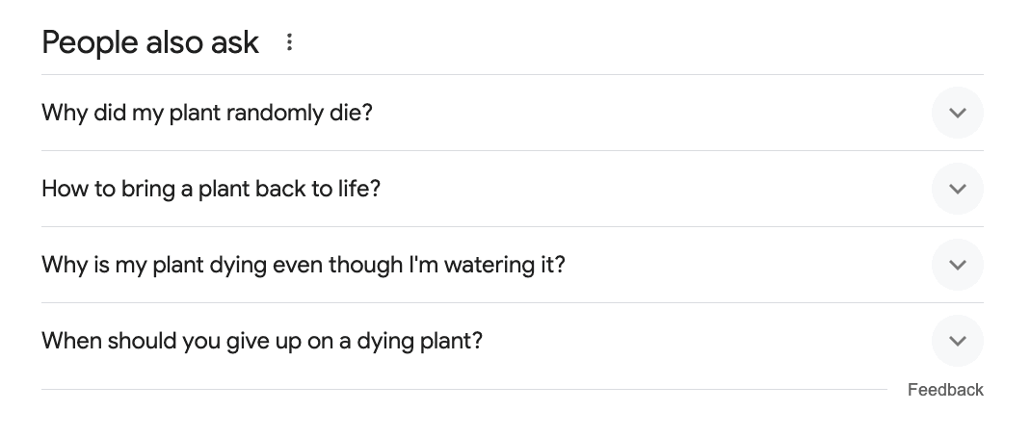Expand 'How to bring a plant back to life?'
The width and height of the screenshot is (1031, 437).
[x=513, y=189]
